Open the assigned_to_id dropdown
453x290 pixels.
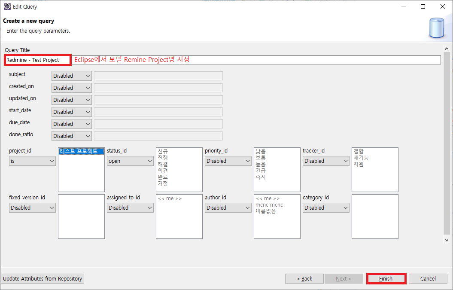pos(130,208)
